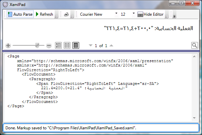This screenshot has height=135, width=202.
Task: Click the </Span> closing tag
Action: (45, 93)
